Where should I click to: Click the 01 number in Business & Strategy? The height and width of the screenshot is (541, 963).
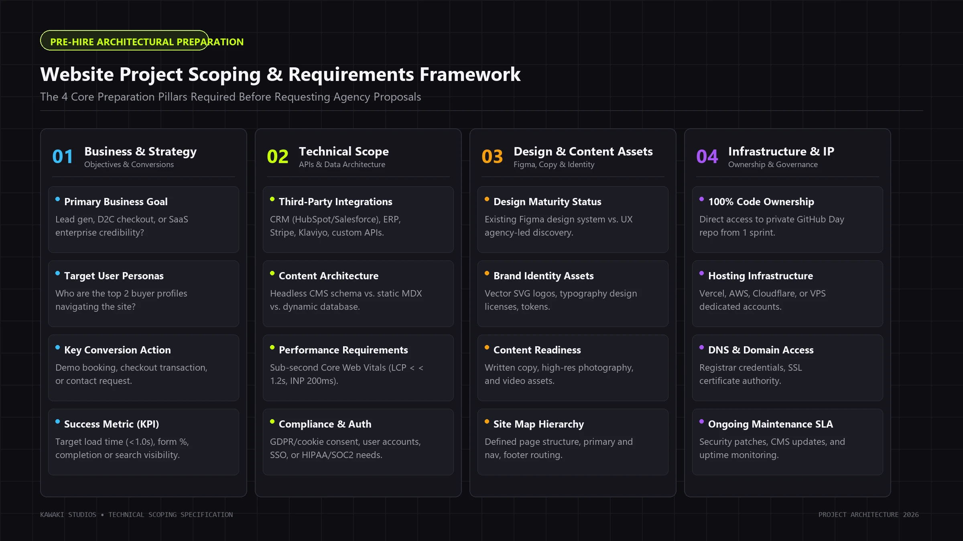(x=63, y=157)
